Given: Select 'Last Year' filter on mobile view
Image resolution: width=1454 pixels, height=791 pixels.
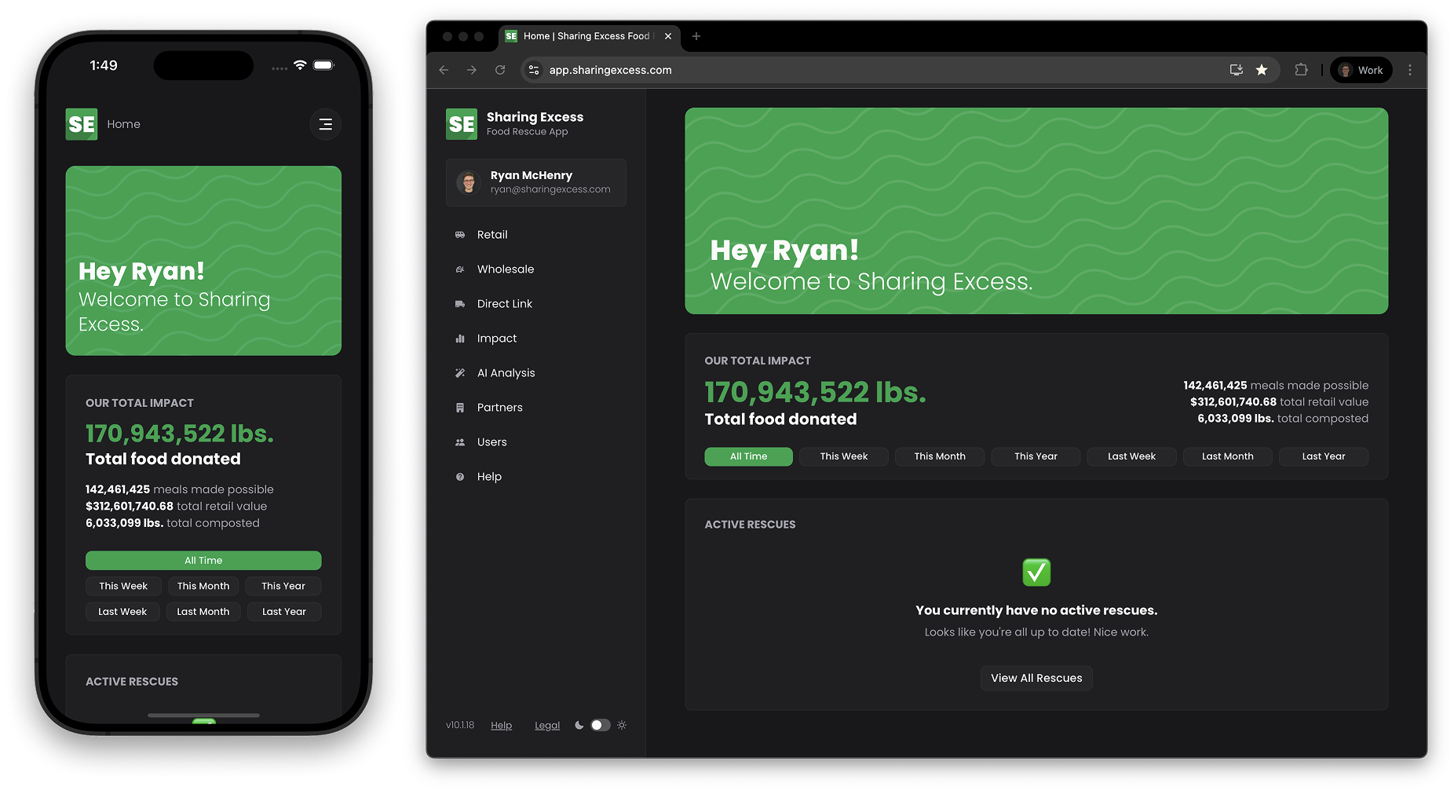Looking at the screenshot, I should pos(283,612).
